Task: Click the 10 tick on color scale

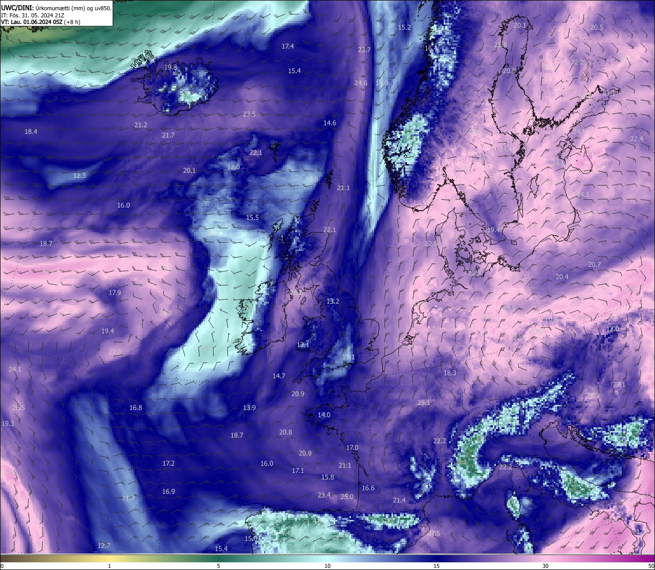Action: tap(327, 566)
